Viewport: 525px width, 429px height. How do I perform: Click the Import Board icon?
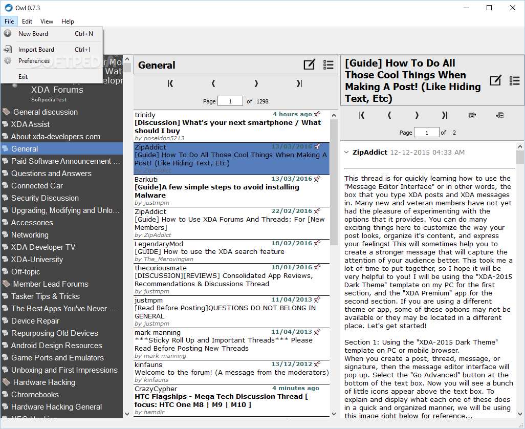8,49
